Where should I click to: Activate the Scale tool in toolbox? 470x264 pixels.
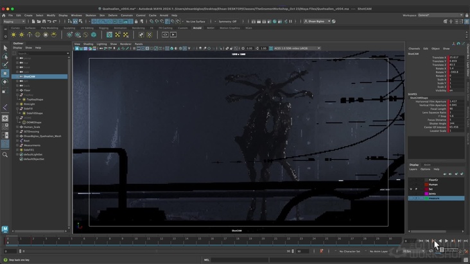5,90
